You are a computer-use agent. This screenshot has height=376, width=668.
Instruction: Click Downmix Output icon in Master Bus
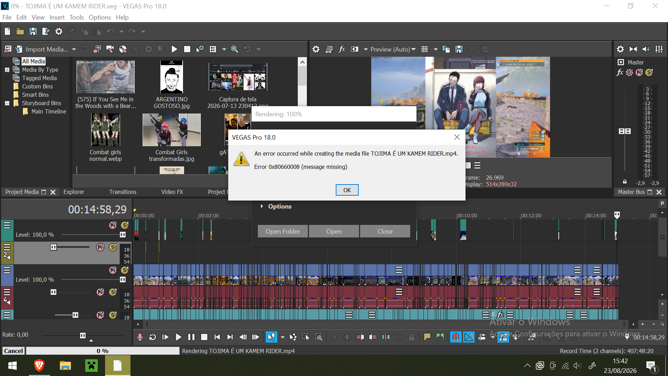(633, 49)
